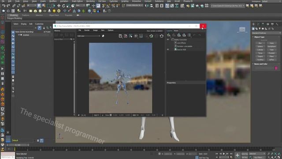Select the Rotate transform tool
The width and height of the screenshot is (282, 159).
coord(63,6)
